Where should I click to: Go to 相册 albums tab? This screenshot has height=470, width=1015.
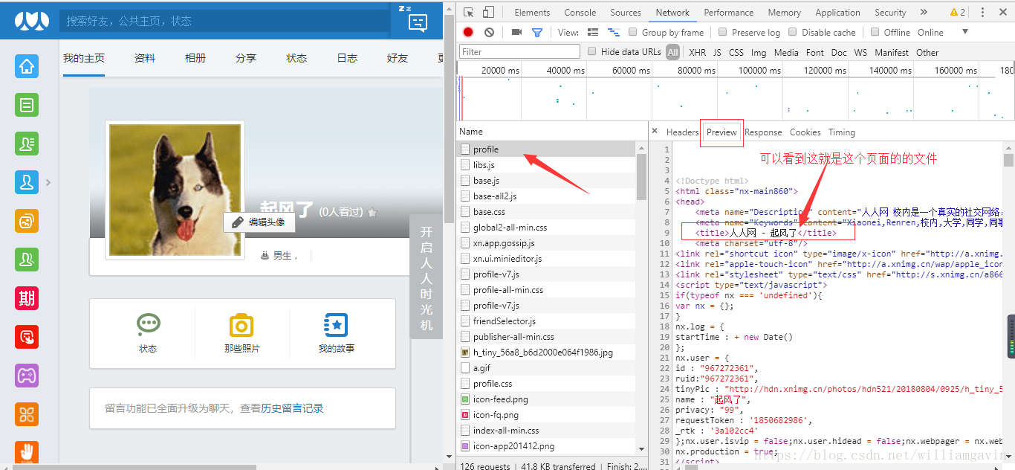(x=195, y=58)
